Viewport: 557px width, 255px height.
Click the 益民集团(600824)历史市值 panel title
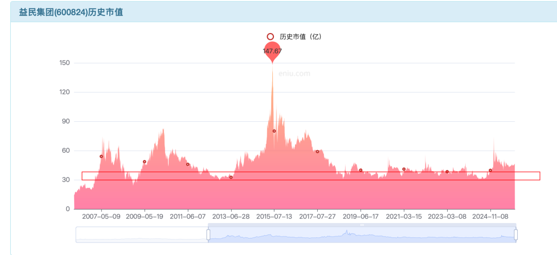click(x=71, y=12)
